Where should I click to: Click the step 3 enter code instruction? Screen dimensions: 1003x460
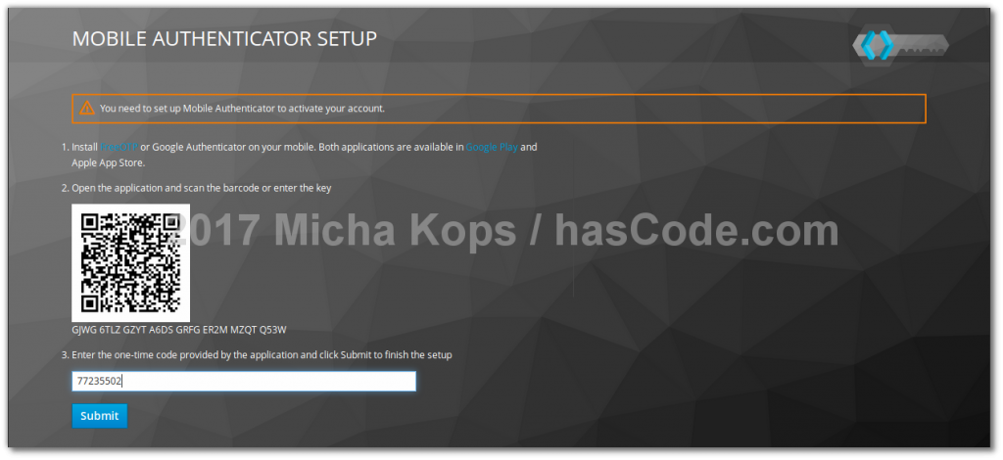262,354
